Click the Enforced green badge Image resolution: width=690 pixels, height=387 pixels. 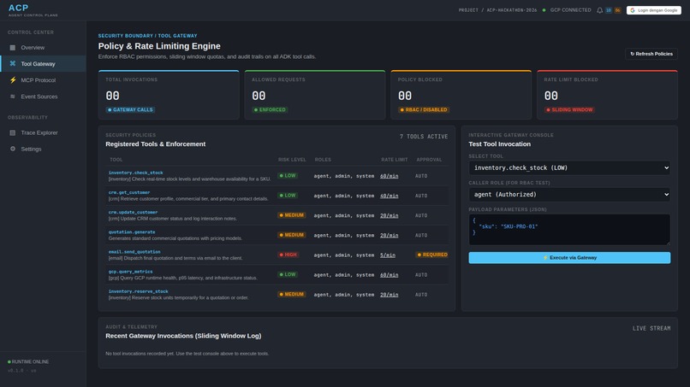(270, 110)
